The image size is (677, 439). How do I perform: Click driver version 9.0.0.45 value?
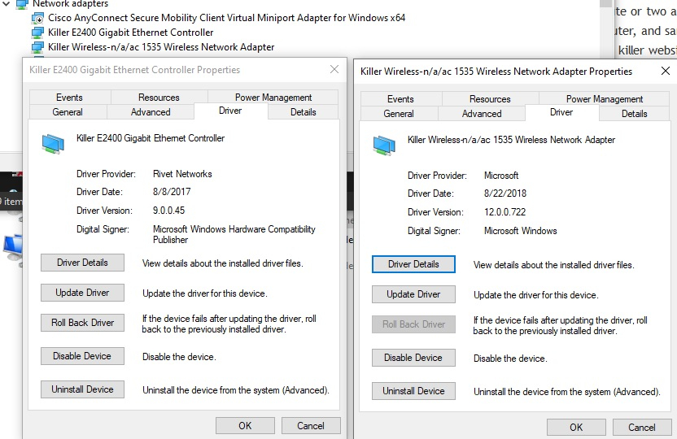point(168,211)
